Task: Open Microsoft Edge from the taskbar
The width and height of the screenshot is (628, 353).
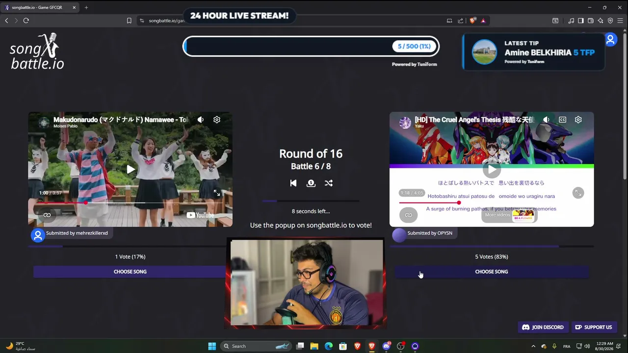Action: coord(329,346)
